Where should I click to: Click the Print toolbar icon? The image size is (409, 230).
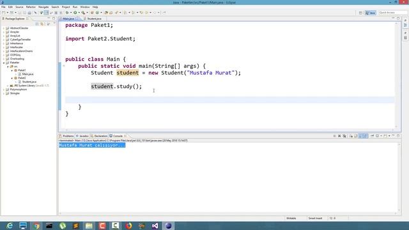(29, 13)
